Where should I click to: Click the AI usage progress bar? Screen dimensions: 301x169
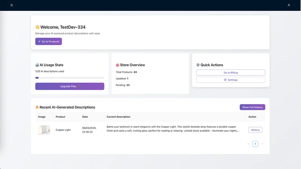[x=70, y=78]
